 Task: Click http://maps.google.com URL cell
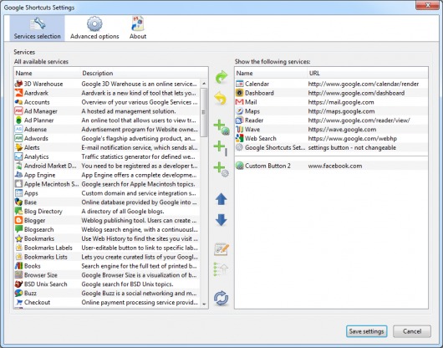[341, 111]
